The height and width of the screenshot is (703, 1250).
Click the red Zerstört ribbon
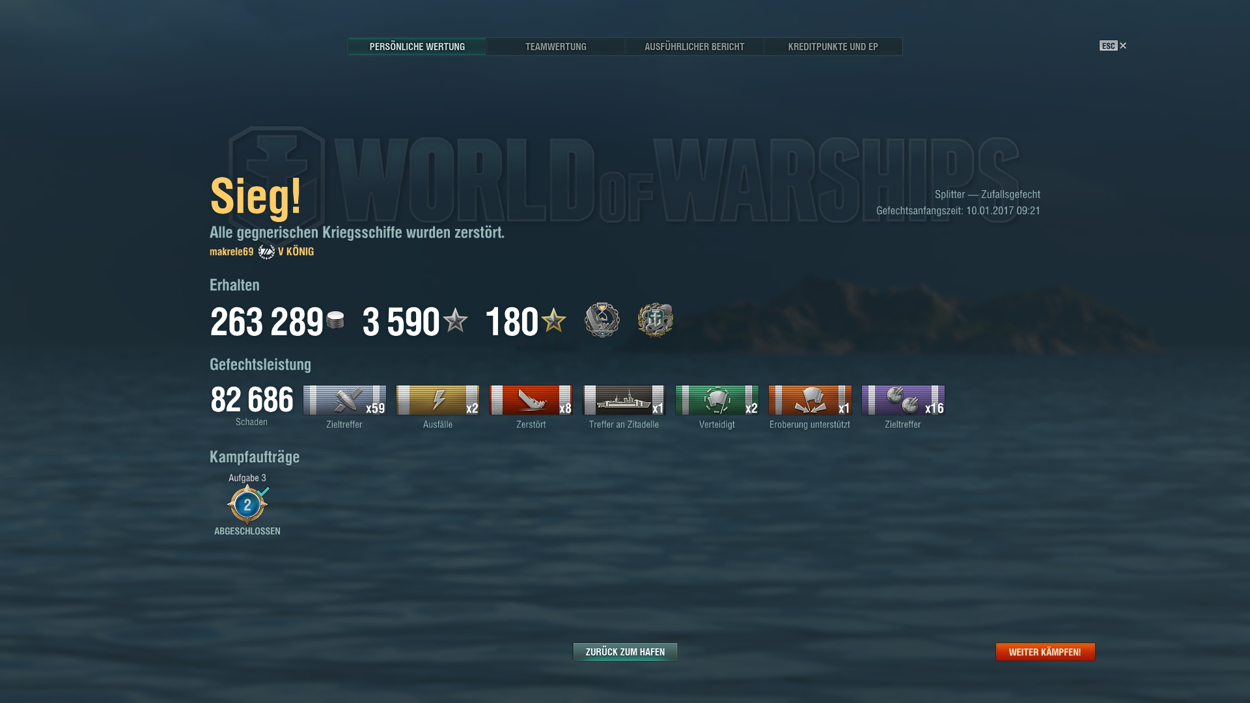click(531, 400)
